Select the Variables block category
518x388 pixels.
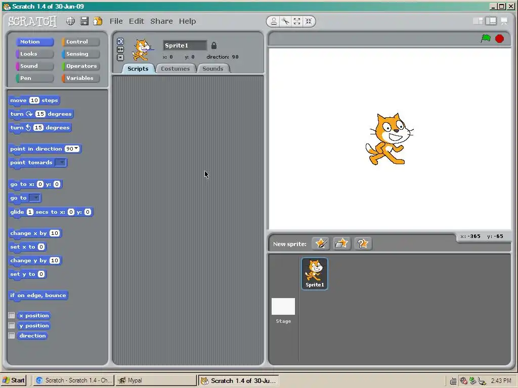coord(80,78)
